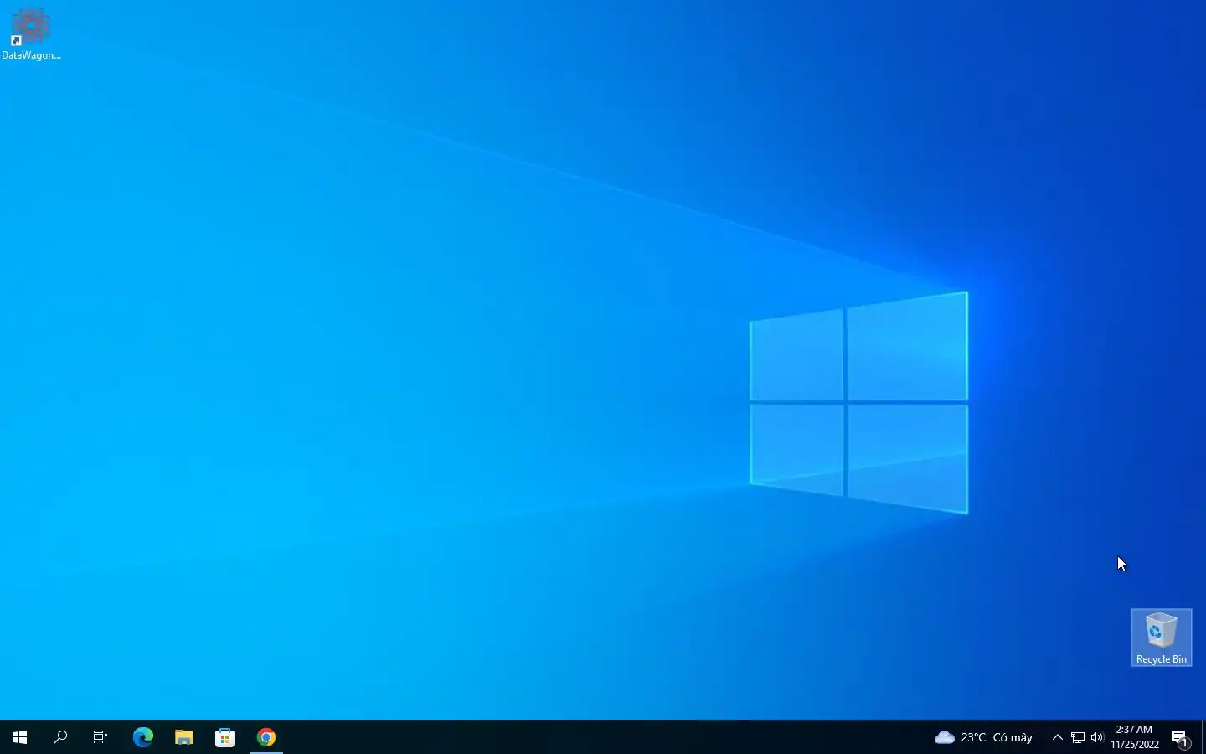Show hidden system tray icons
The height and width of the screenshot is (754, 1206).
click(x=1057, y=737)
